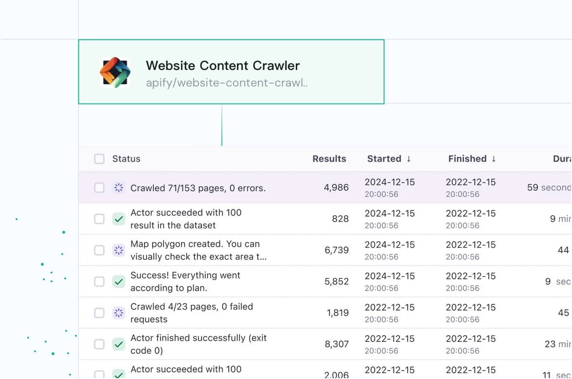Viewport: 572px width, 379px height.
Task: Click the loading spinner next to "Map polygon created"
Action: (x=119, y=250)
